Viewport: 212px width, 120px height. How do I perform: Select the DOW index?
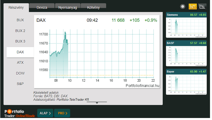click(x=20, y=73)
